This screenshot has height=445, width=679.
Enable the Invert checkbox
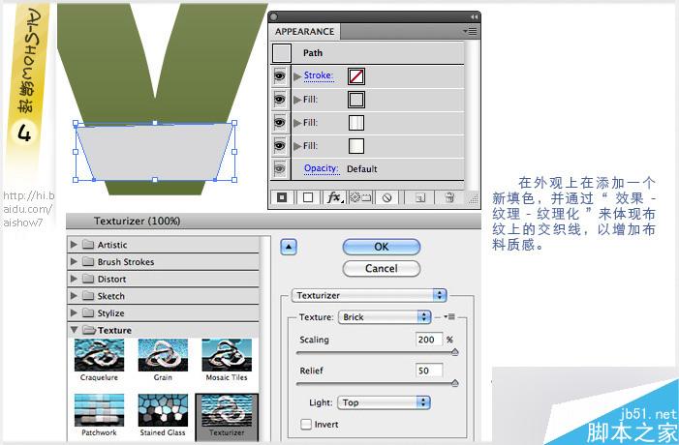tap(306, 425)
